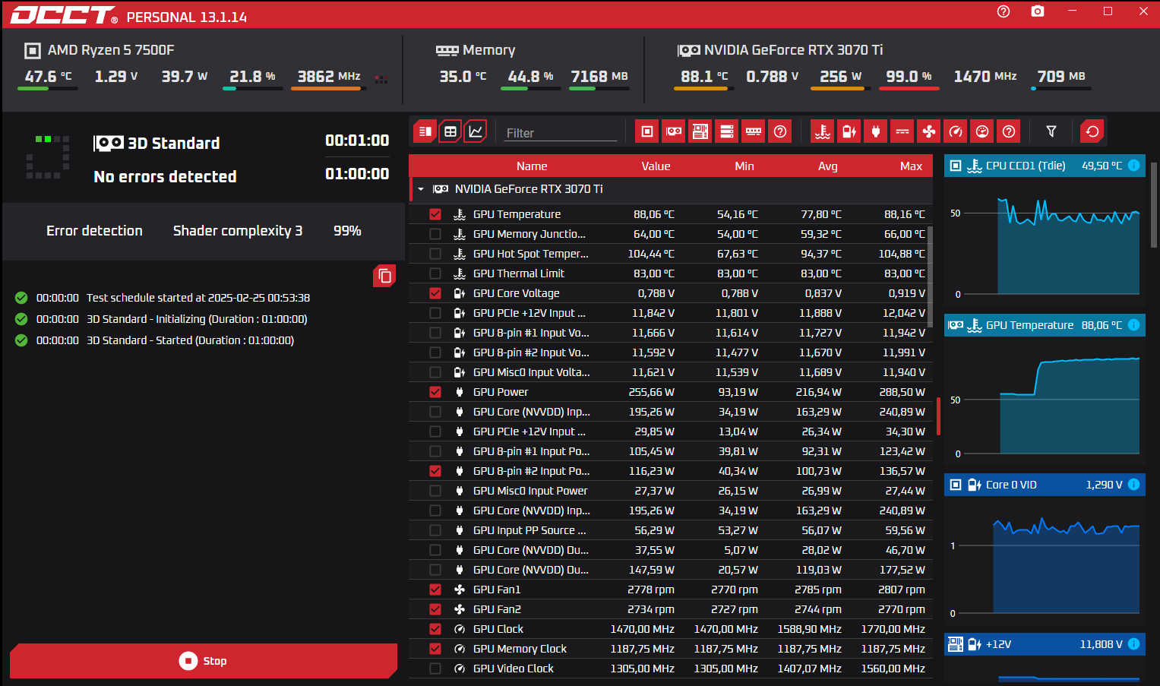Uncheck the GPU Power checkbox

point(435,392)
